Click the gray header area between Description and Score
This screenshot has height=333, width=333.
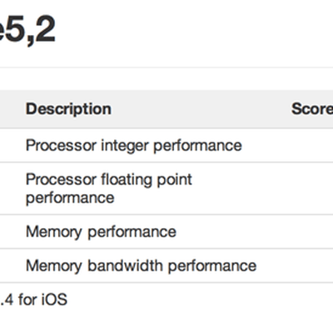click(x=201, y=109)
